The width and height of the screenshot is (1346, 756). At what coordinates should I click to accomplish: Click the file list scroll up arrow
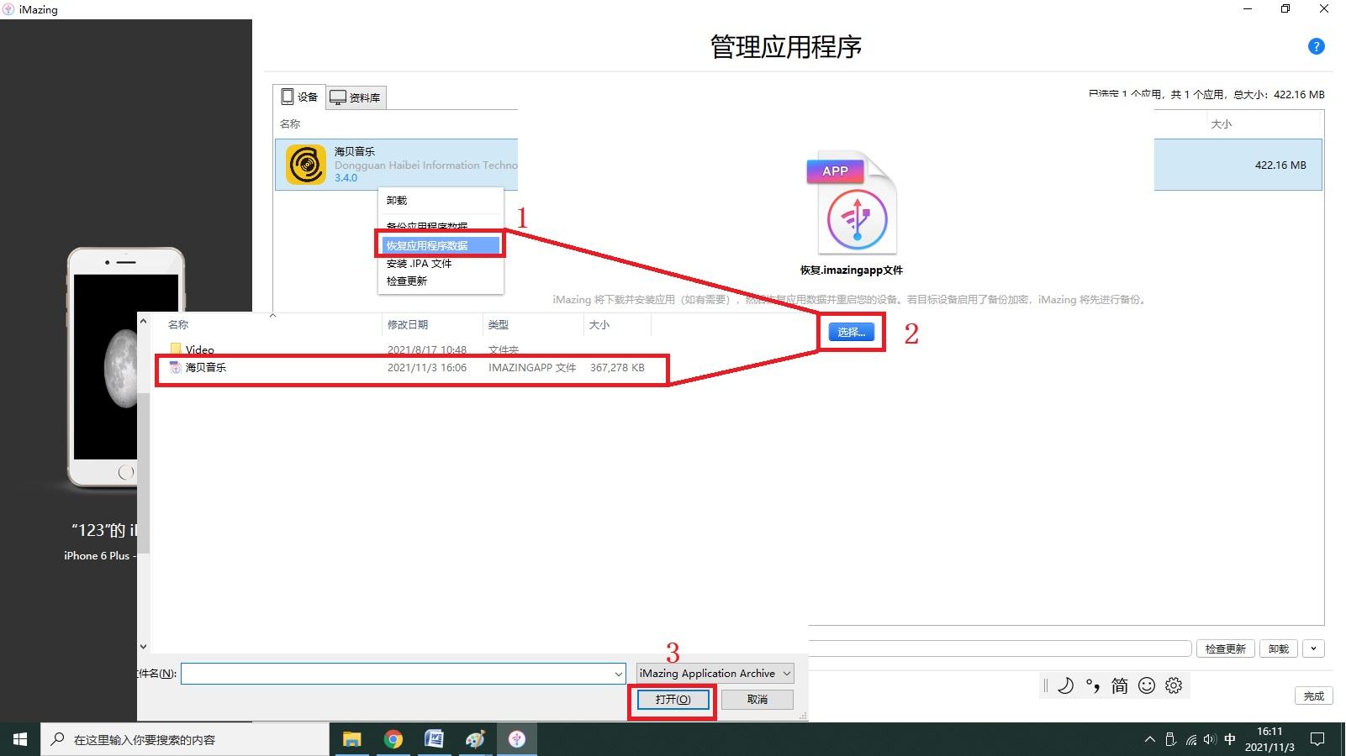(143, 322)
